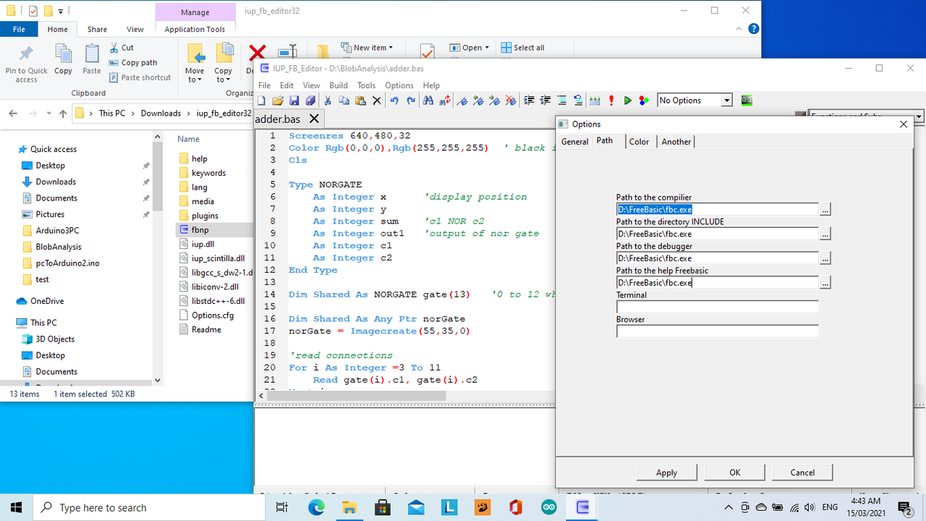Image resolution: width=926 pixels, height=521 pixels.
Task: Select Arduino3PC in Explorer navigation pane
Action: (56, 231)
